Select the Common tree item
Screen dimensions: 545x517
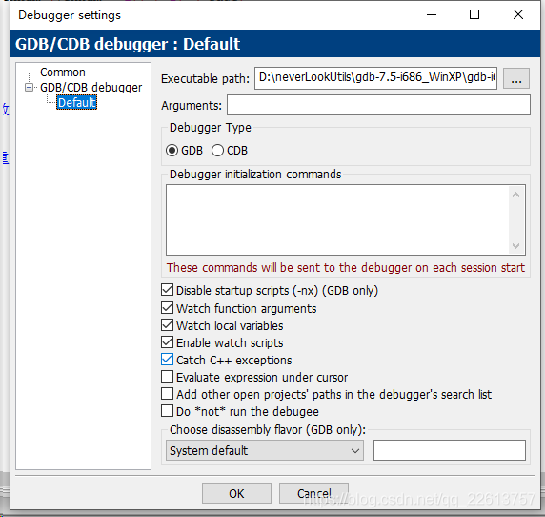(x=63, y=72)
